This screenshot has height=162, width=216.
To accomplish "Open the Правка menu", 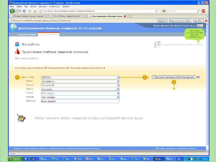I will (19, 7).
